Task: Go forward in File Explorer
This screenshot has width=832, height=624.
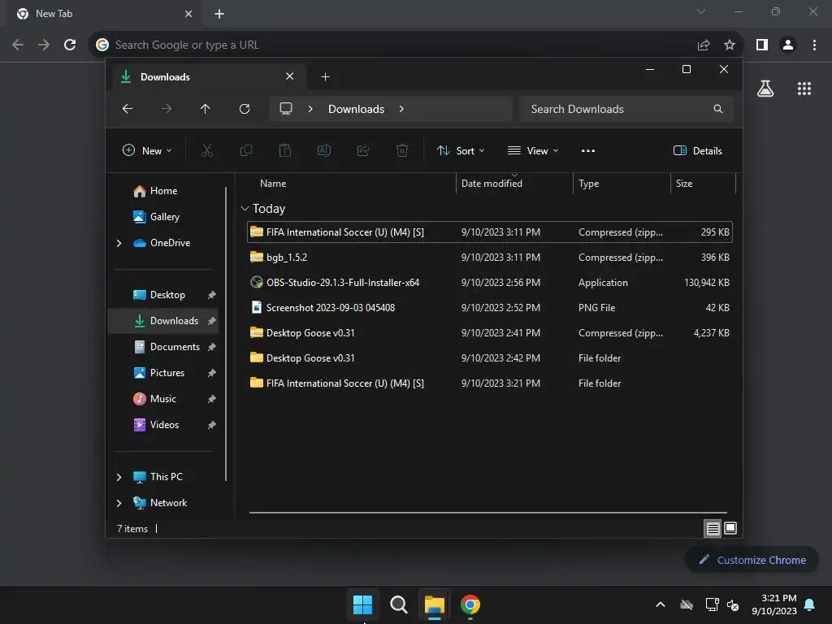Action: [166, 109]
